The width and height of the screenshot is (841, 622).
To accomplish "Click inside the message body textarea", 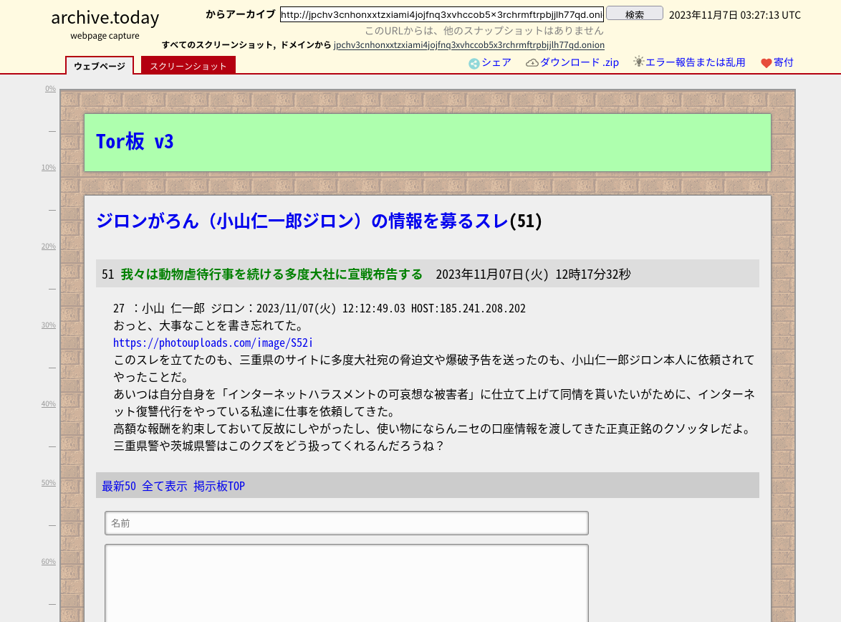I will coord(347,582).
